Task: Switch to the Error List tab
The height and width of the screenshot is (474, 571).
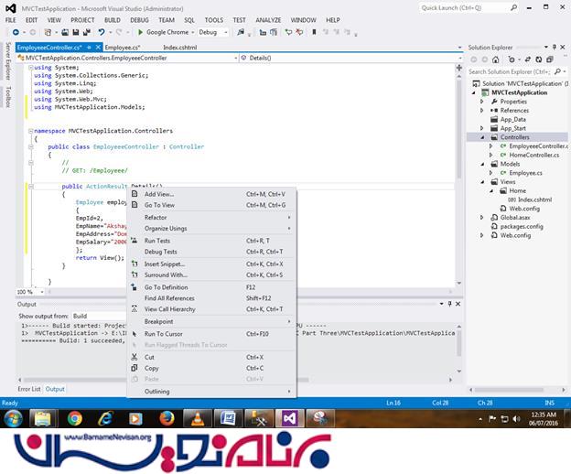Action: pos(29,389)
